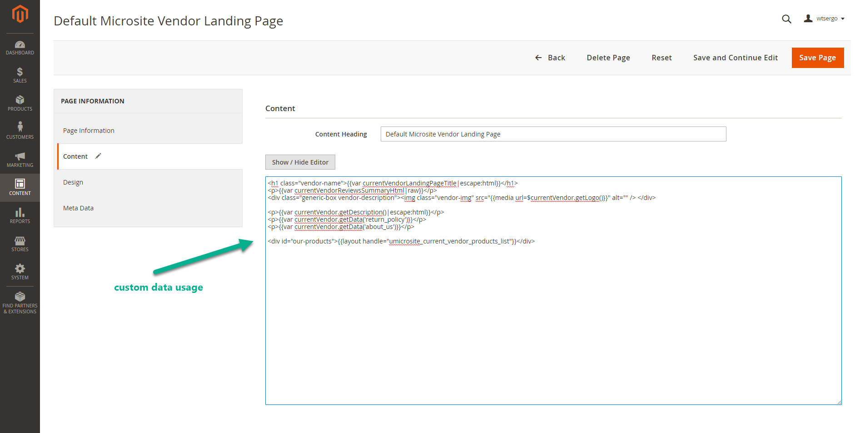
Task: Click the 'our-products' layout handle line
Action: coord(401,241)
